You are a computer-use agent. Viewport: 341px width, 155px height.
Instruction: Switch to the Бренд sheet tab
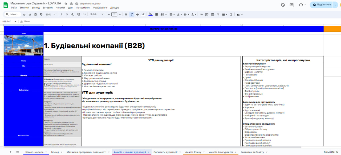pos(57,152)
